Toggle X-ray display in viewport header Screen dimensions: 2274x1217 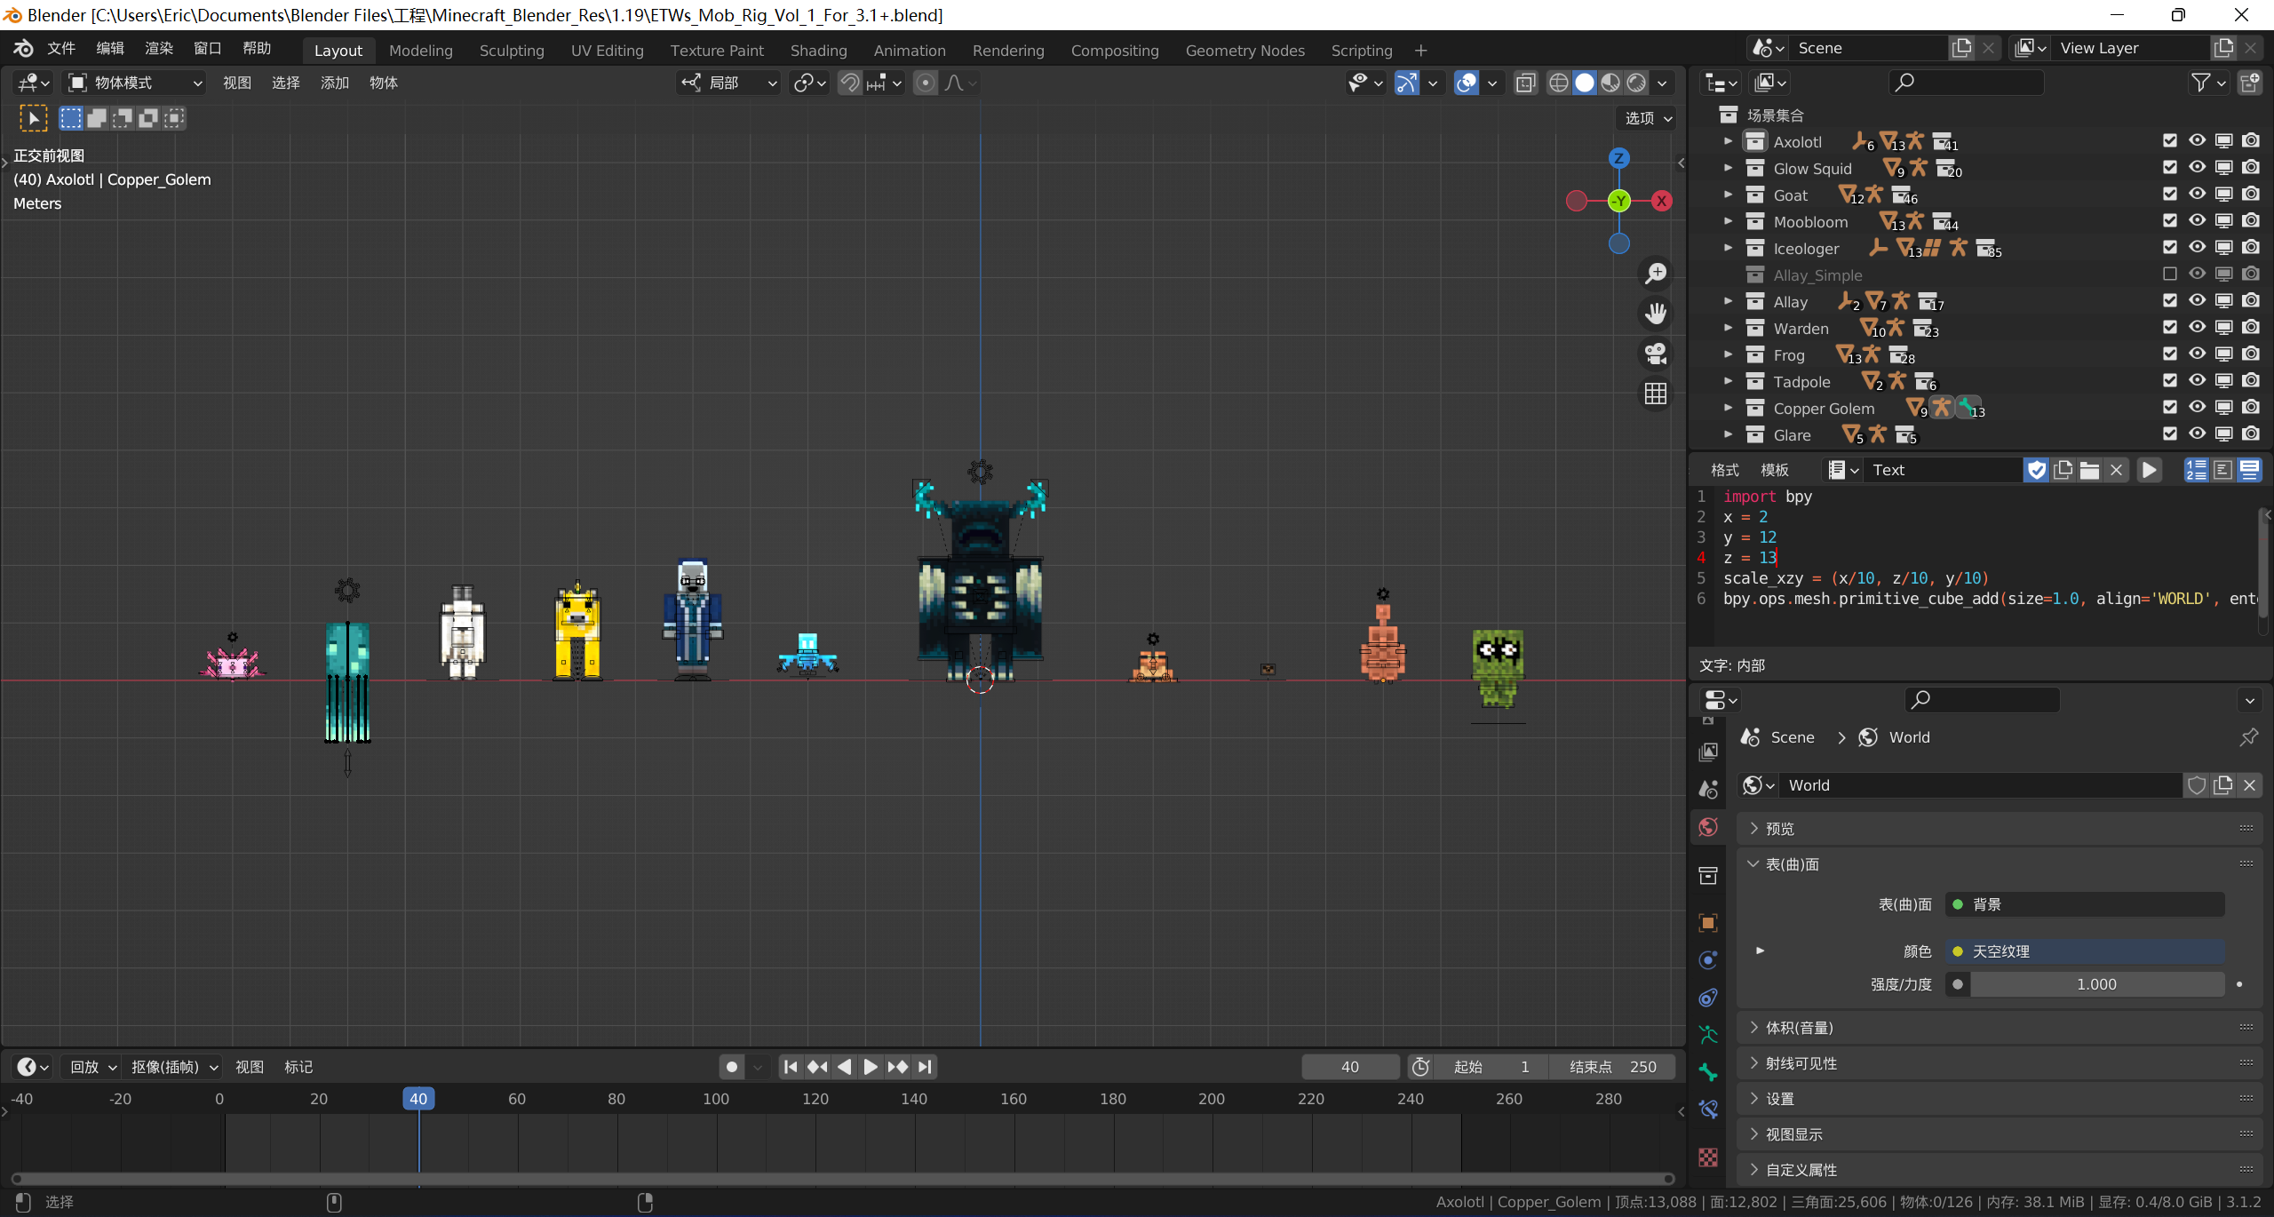tap(1525, 83)
